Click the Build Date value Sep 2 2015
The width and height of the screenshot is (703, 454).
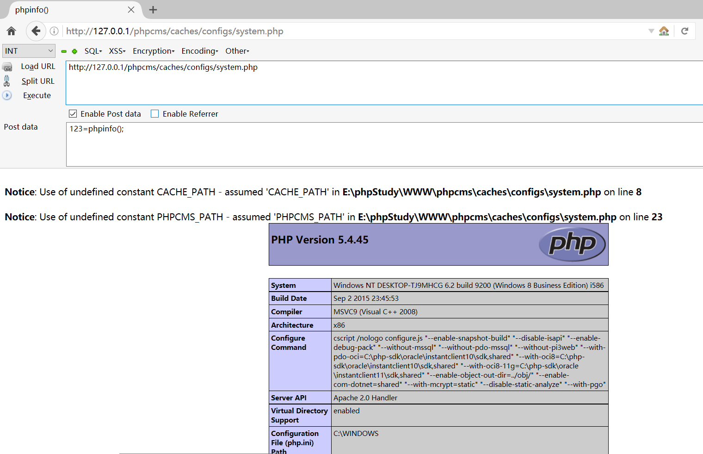366,299
